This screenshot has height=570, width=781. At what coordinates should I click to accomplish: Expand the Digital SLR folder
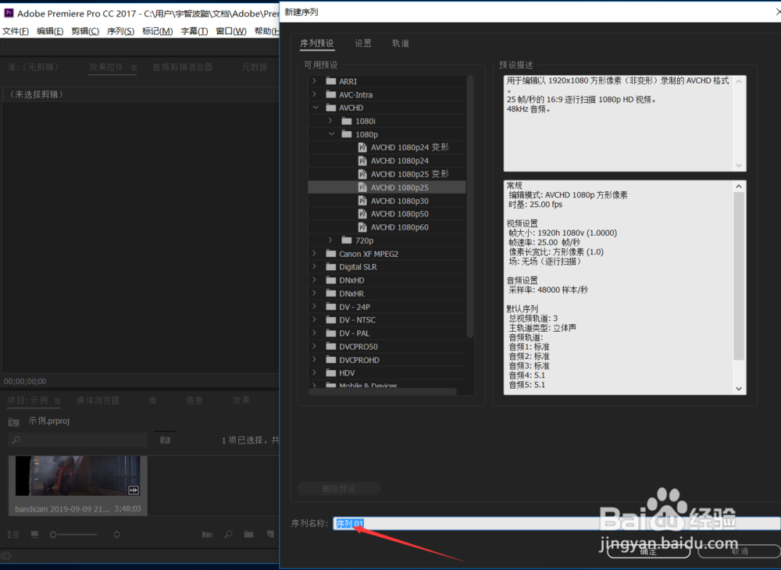(x=314, y=267)
